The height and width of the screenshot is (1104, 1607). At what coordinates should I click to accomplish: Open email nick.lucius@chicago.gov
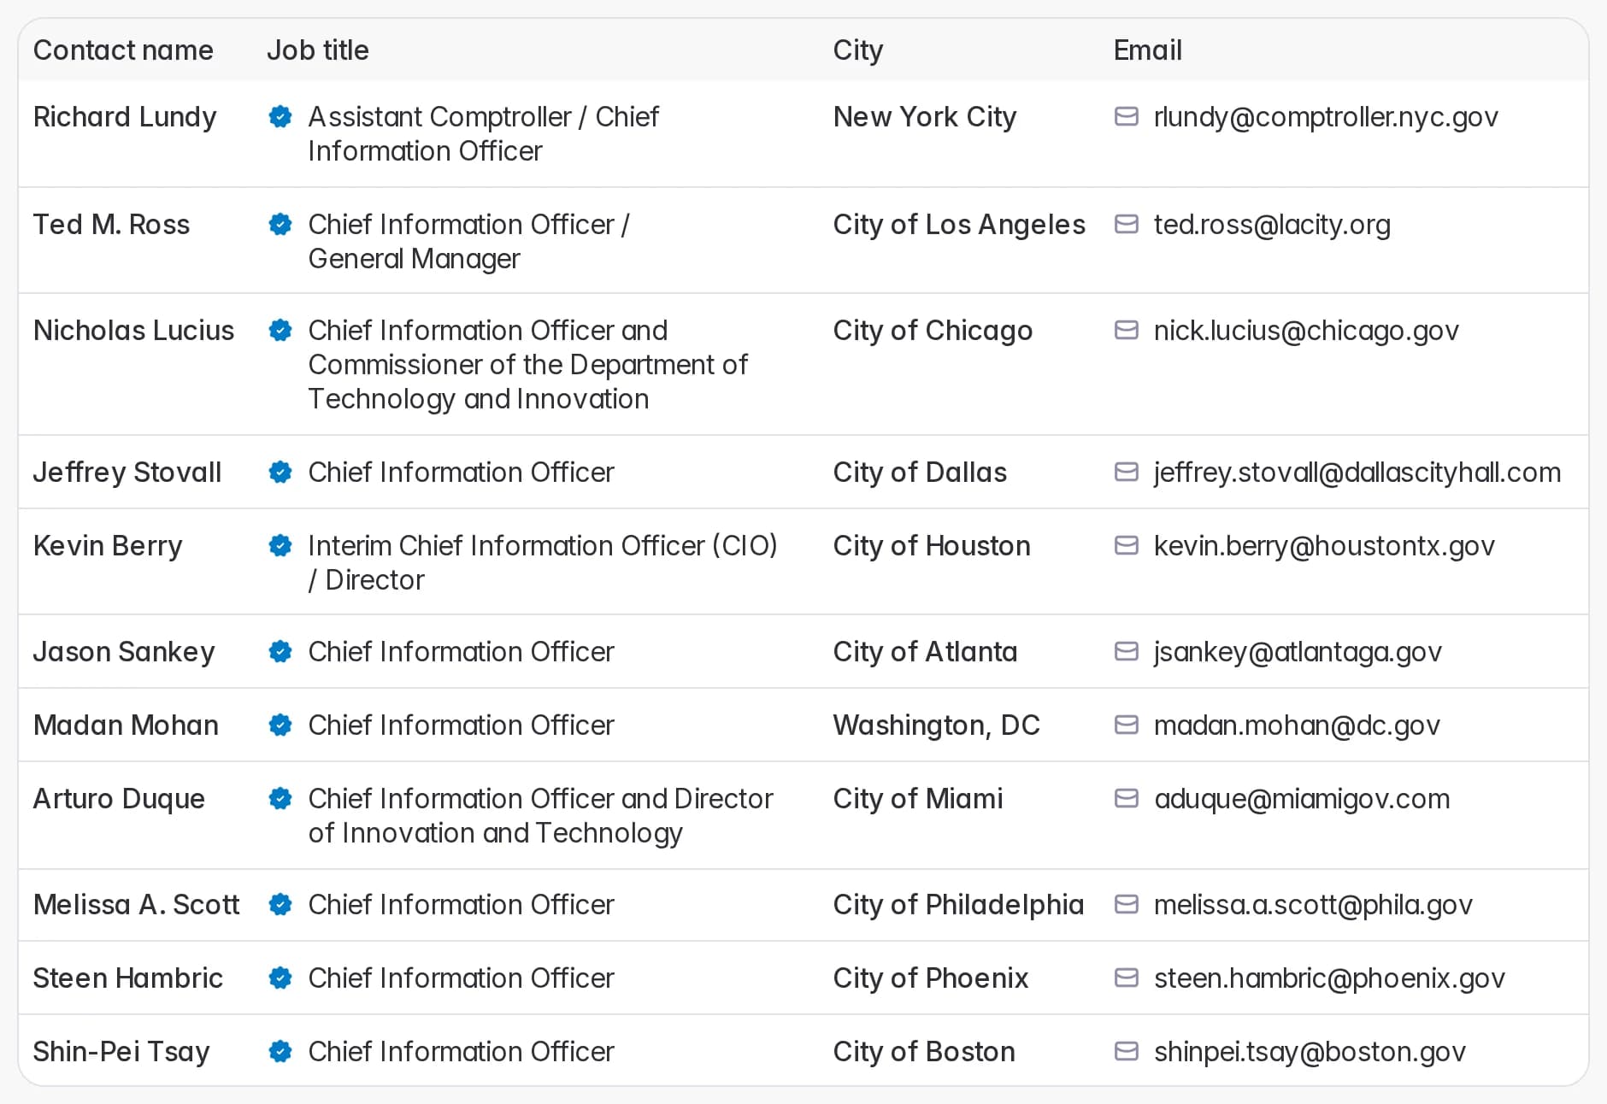tap(1306, 331)
